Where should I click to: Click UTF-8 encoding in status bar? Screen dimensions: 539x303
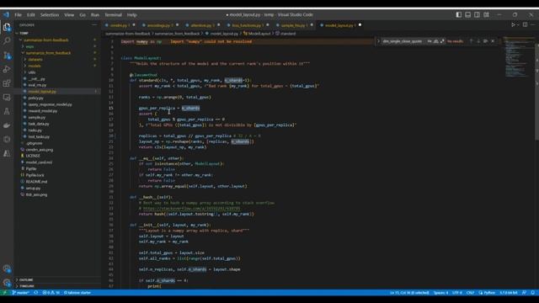457,293
